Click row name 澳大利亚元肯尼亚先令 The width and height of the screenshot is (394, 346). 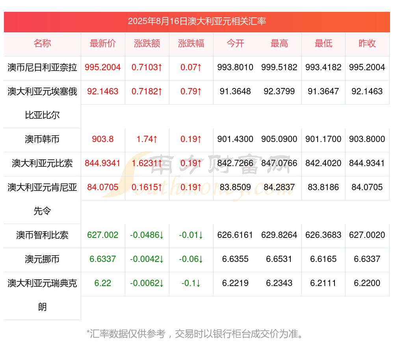tap(42, 199)
